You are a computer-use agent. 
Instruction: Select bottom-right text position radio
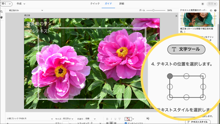click(203, 97)
